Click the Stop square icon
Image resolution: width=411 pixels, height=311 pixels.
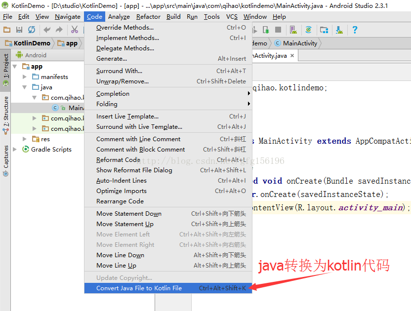point(278,30)
